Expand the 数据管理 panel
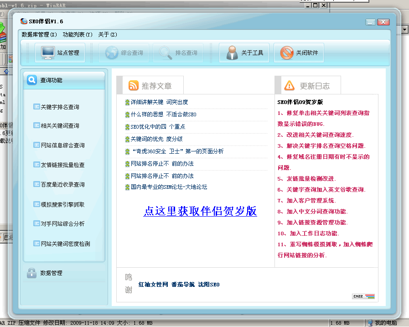The image size is (409, 327). [x=50, y=273]
